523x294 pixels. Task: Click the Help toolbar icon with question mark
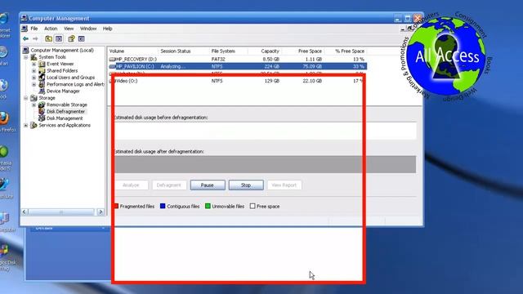click(x=71, y=39)
